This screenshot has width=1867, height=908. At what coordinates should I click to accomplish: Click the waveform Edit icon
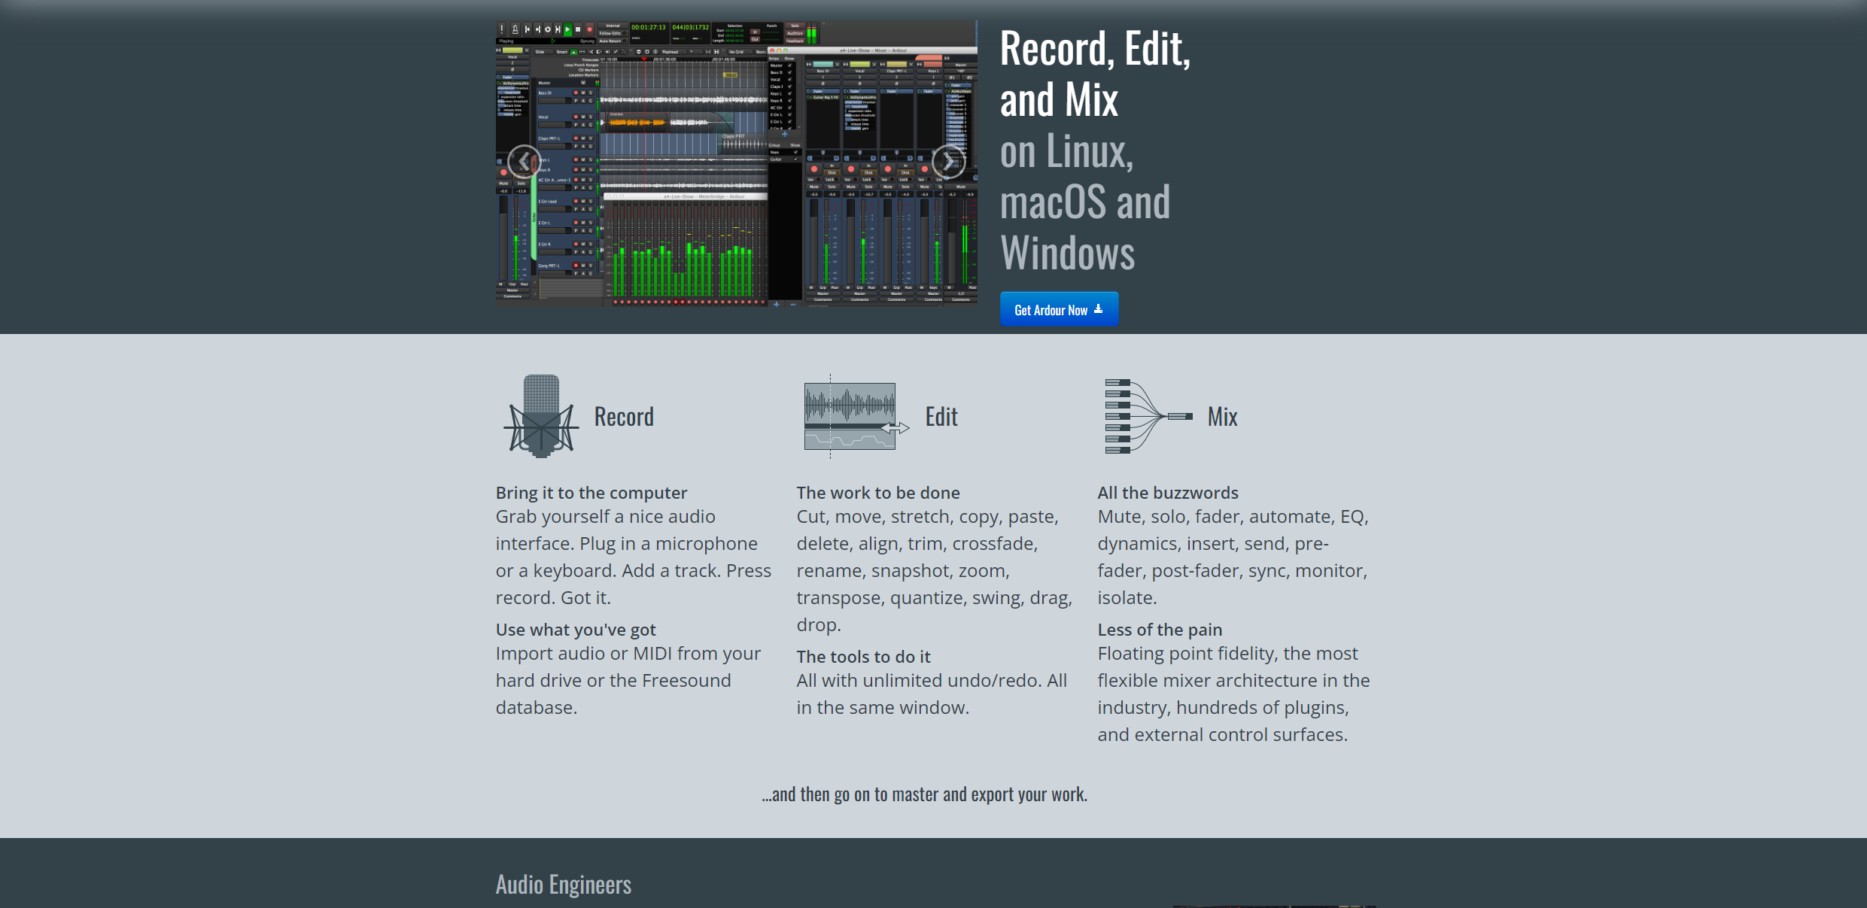pyautogui.click(x=857, y=416)
